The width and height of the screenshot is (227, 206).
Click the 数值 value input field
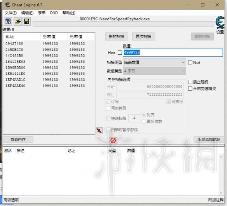pos(173,52)
